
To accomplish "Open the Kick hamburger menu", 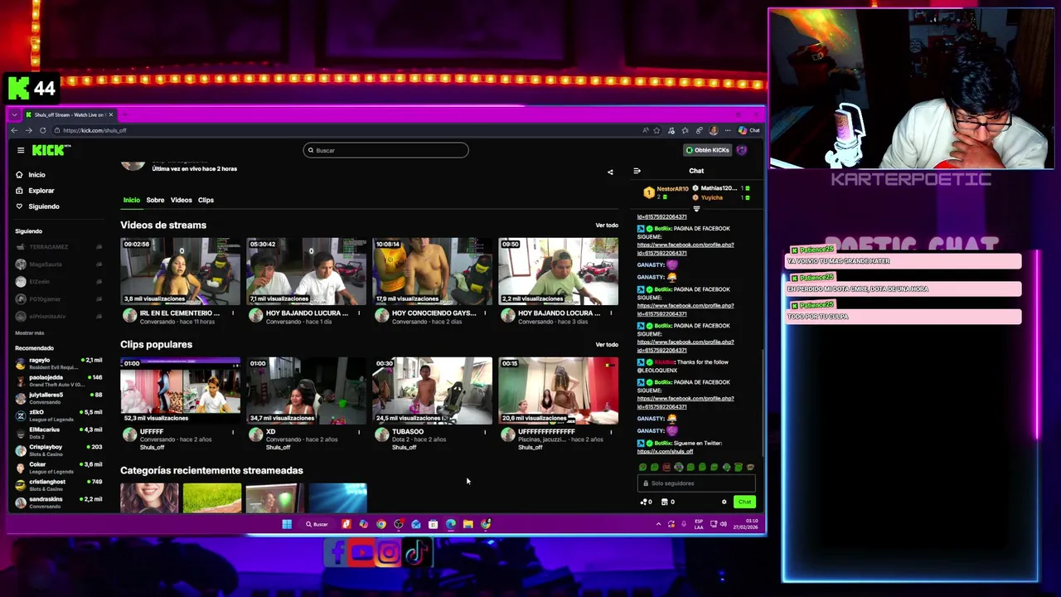I will [21, 150].
